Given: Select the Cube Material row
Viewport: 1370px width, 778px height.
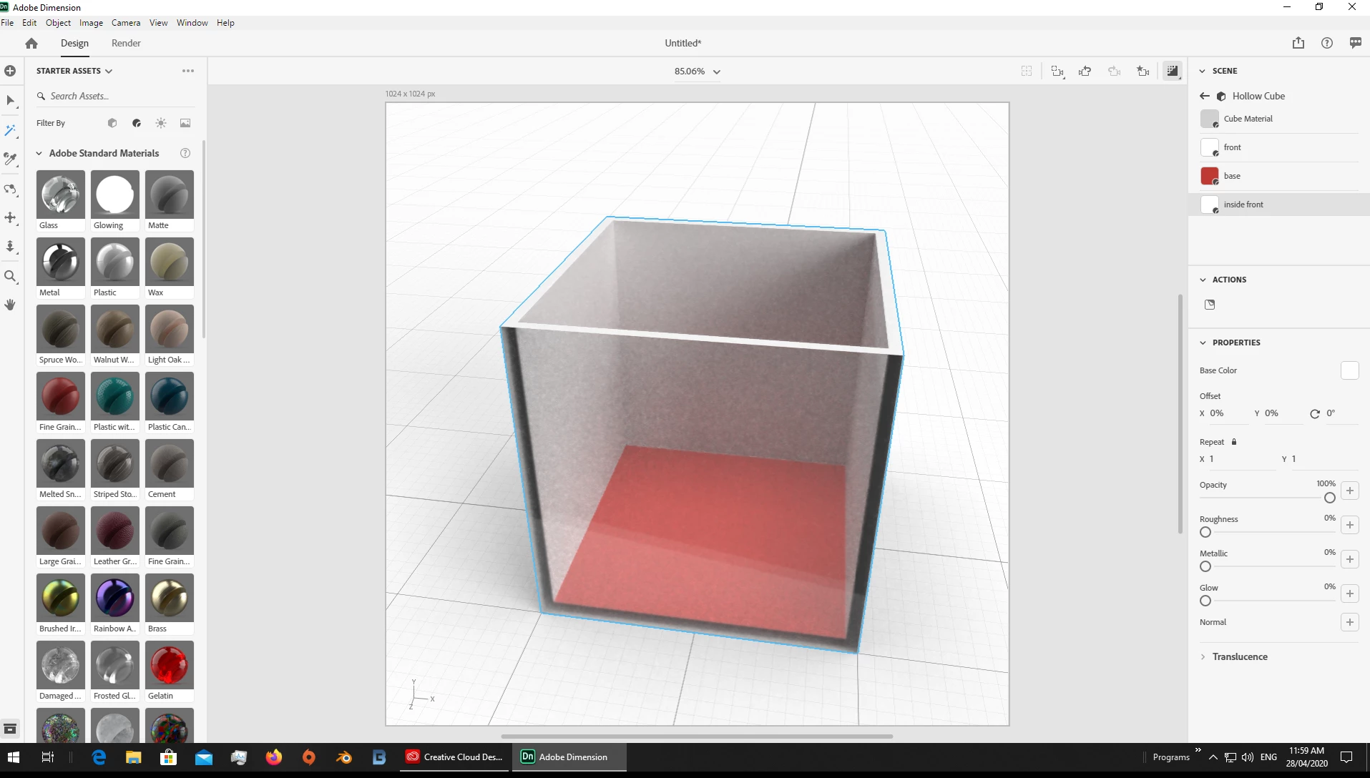Looking at the screenshot, I should pos(1279,119).
